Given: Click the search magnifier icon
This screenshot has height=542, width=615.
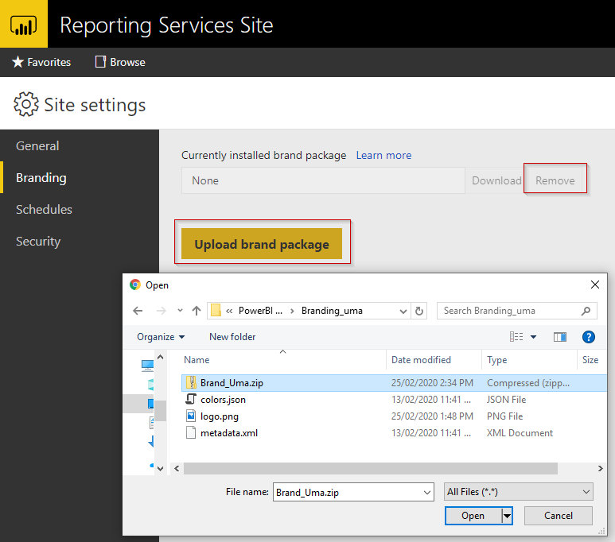Looking at the screenshot, I should pyautogui.click(x=586, y=311).
